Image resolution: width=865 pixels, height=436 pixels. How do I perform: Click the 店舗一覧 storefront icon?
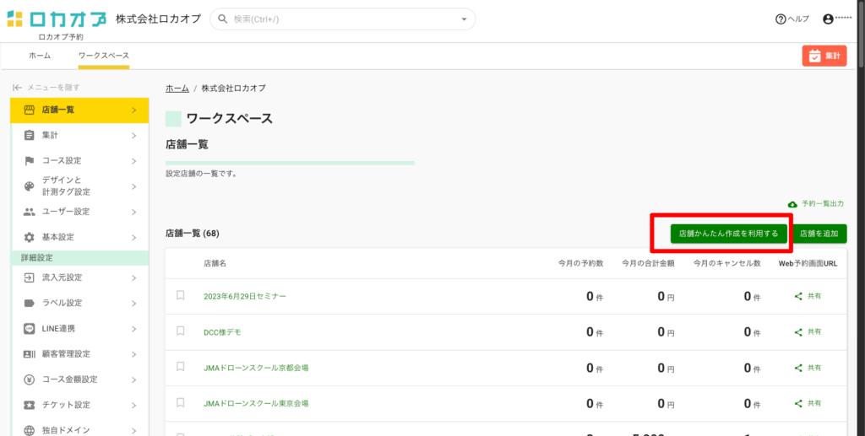coord(30,110)
